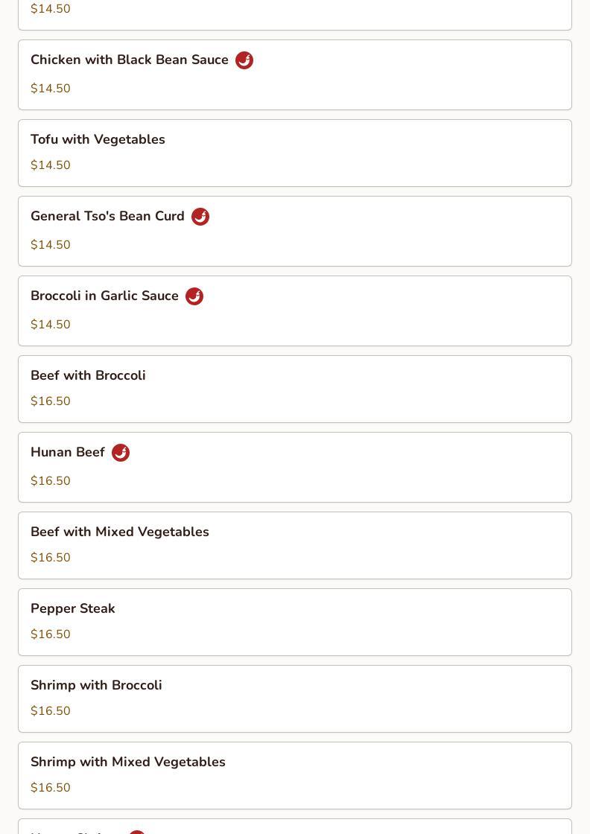Open the Broccoli in Garlic Sauce title
The image size is (590, 834).
click(x=104, y=296)
